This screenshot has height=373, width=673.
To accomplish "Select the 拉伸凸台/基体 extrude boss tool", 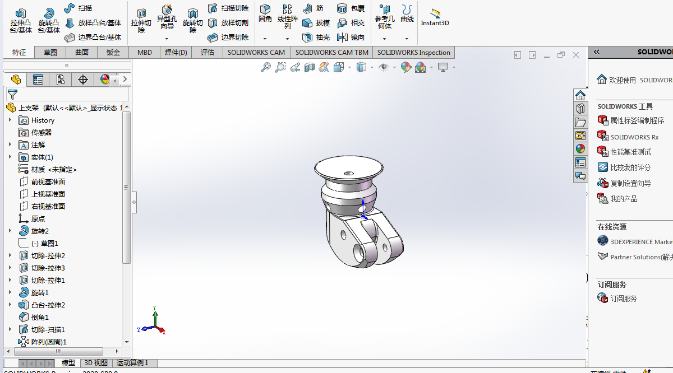I will tap(20, 21).
